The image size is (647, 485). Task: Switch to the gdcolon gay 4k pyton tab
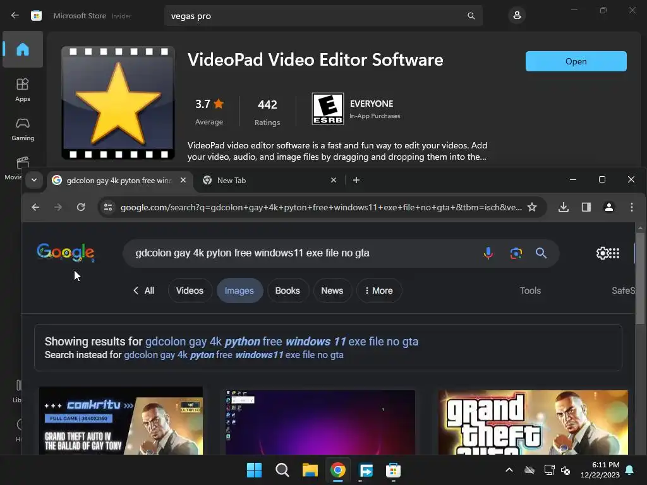pyautogui.click(x=119, y=181)
